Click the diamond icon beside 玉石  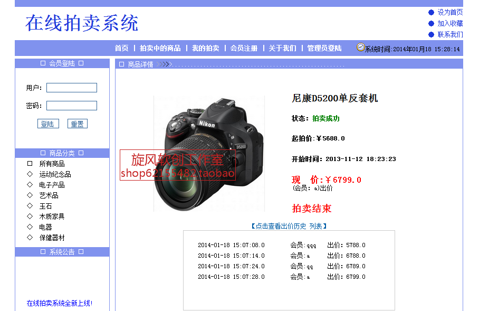(x=30, y=205)
